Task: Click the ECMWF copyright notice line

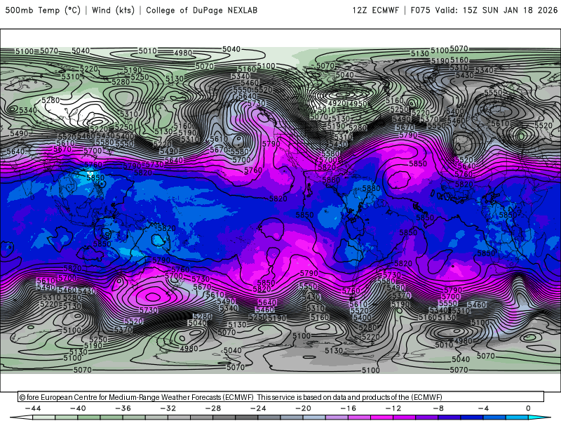Action: click(231, 397)
